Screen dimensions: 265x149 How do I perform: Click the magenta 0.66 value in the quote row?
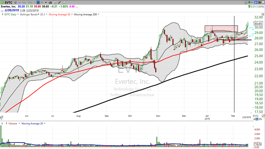click(72, 7)
